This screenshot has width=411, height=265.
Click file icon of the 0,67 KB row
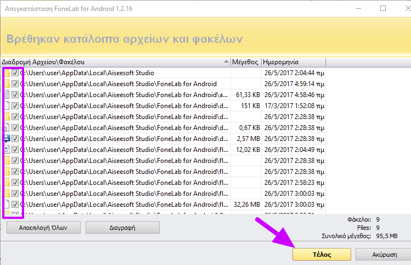click(x=7, y=128)
